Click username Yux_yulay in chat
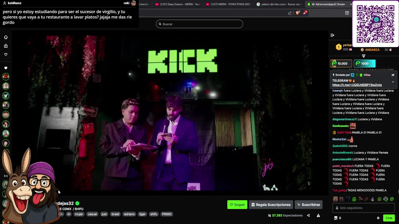The width and height of the screenshot is (399, 224). click(339, 190)
